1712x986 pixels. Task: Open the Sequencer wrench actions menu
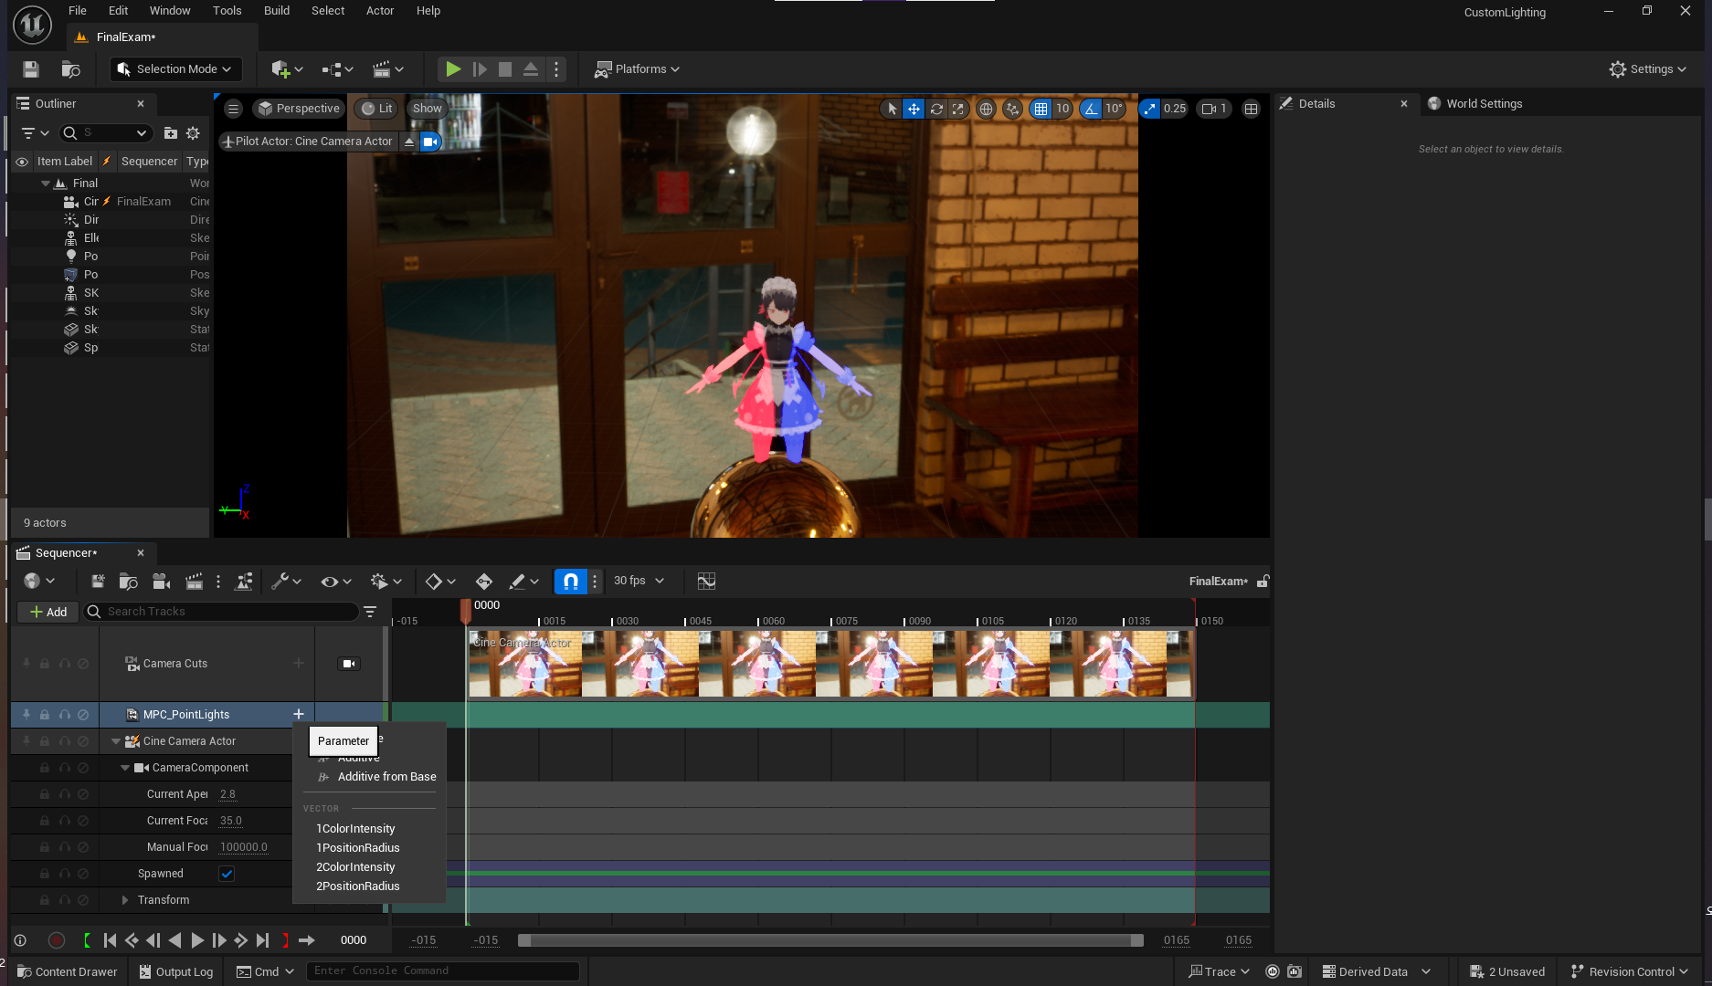pos(286,582)
